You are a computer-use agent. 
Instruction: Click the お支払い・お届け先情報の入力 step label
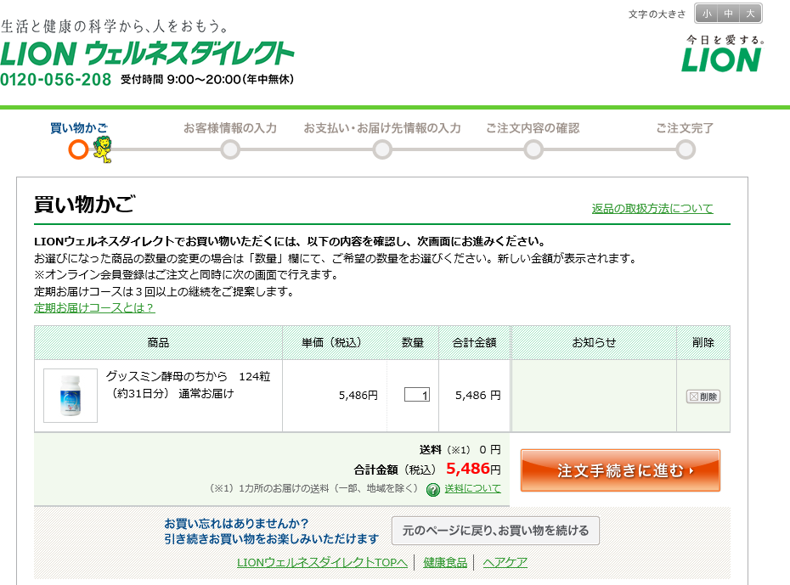382,128
